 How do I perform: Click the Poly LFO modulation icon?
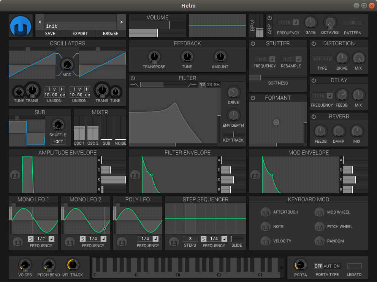click(x=122, y=242)
